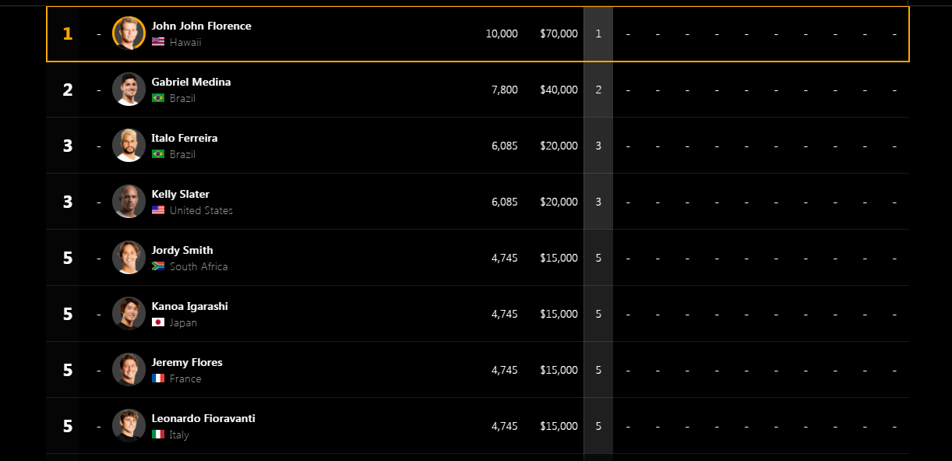Open John John Florence's profile photo
This screenshot has width=952, height=461.
tap(129, 33)
